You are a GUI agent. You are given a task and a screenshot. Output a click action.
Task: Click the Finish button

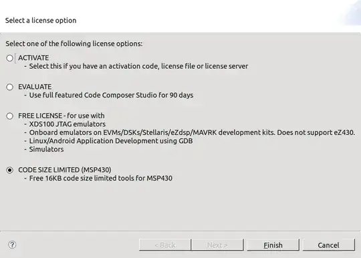[x=273, y=245]
